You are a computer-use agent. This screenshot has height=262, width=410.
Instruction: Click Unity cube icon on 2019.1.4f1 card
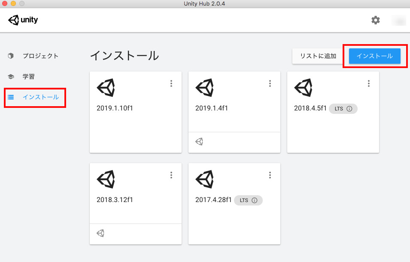point(204,88)
